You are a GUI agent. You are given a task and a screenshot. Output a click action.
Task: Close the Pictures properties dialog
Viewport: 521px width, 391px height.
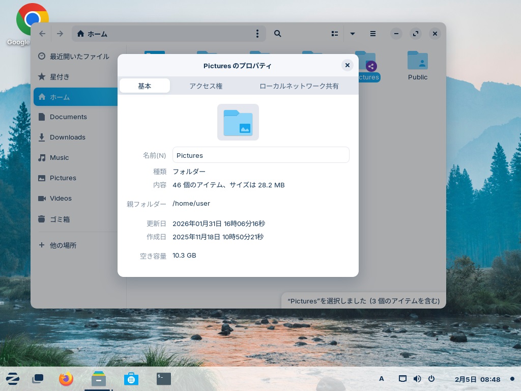tap(348, 65)
